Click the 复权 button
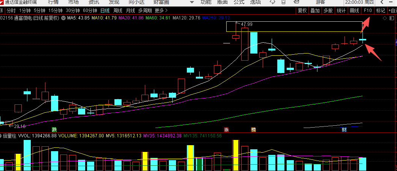This screenshot has height=171, width=397. [302, 10]
